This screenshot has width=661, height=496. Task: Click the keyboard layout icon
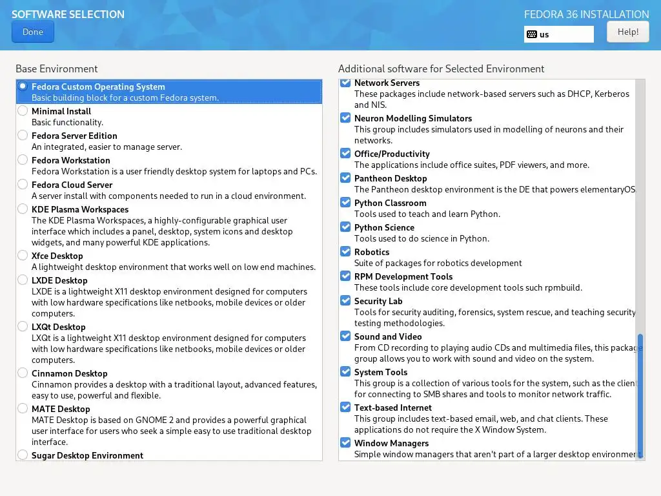pos(532,35)
